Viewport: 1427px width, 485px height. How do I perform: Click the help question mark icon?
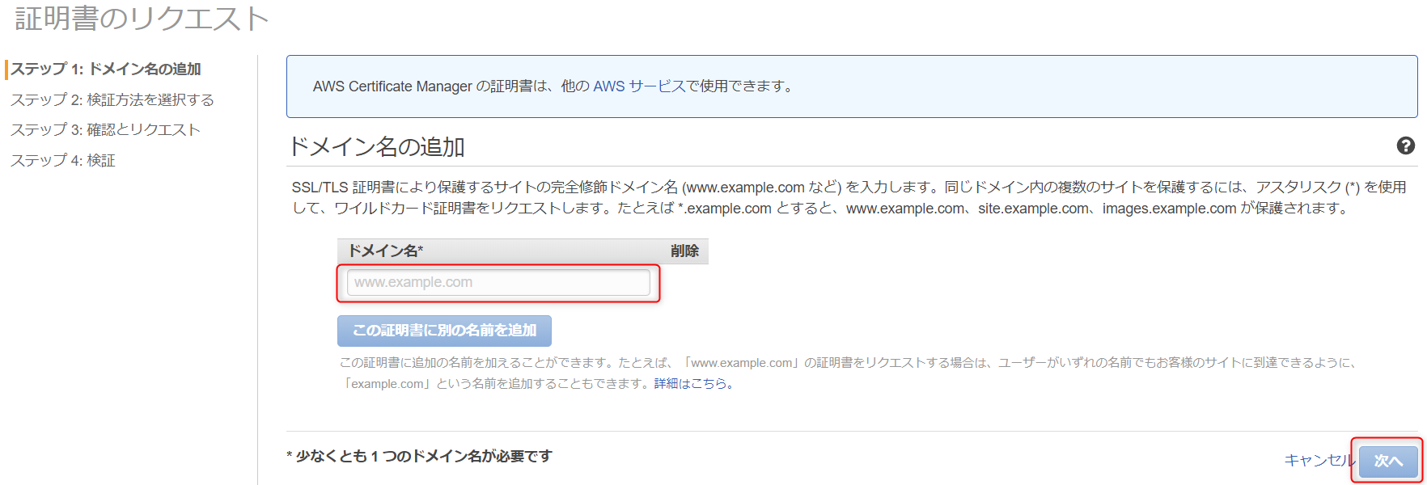click(x=1406, y=145)
